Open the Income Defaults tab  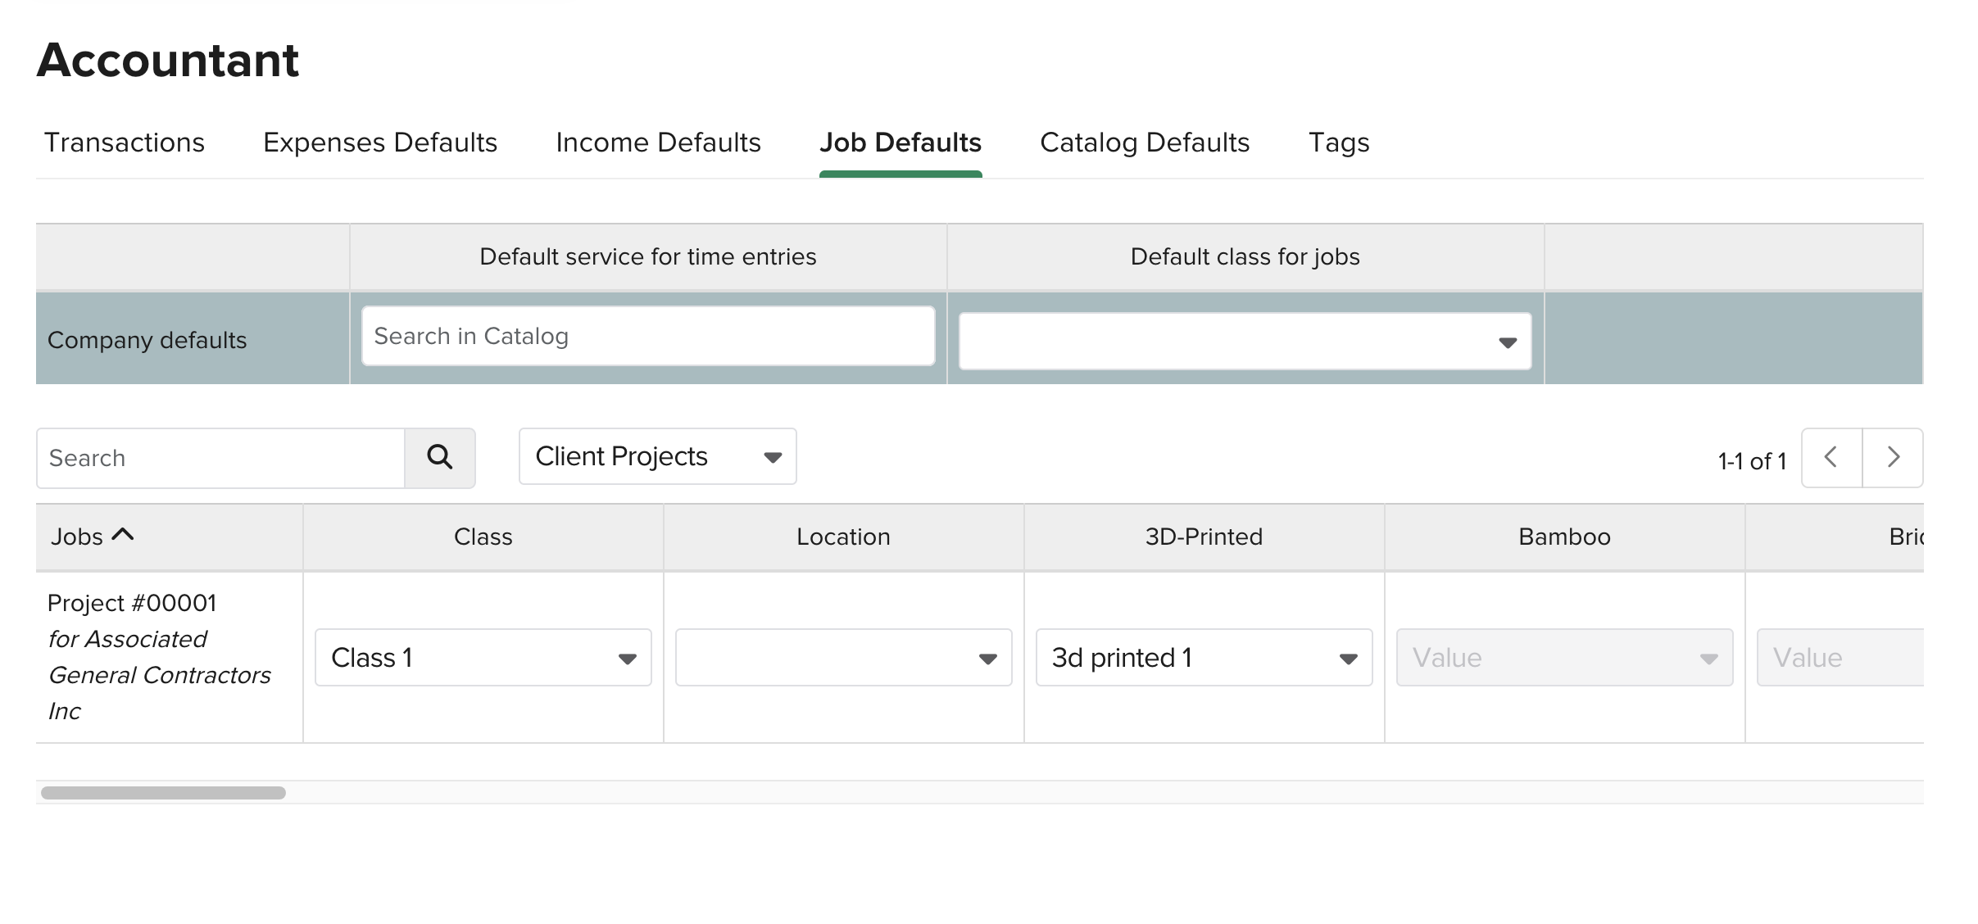point(658,143)
